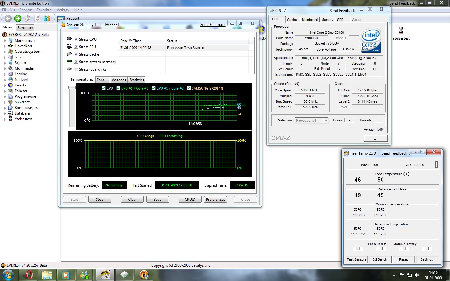Uncheck the Stress cache checkbox

(x=76, y=54)
